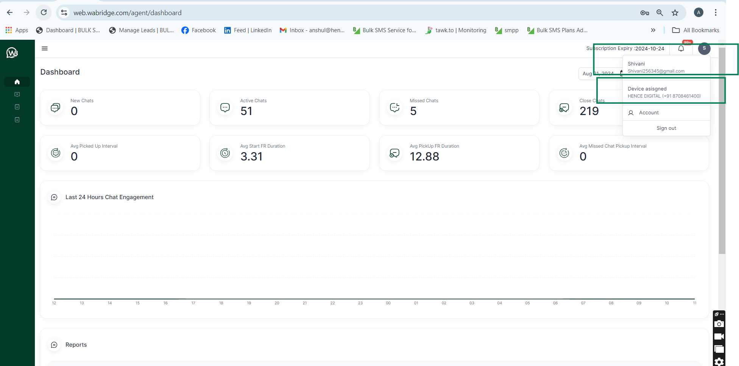This screenshot has height=366, width=739.
Task: Open the fourth sidebar clipboard icon
Action: (17, 120)
